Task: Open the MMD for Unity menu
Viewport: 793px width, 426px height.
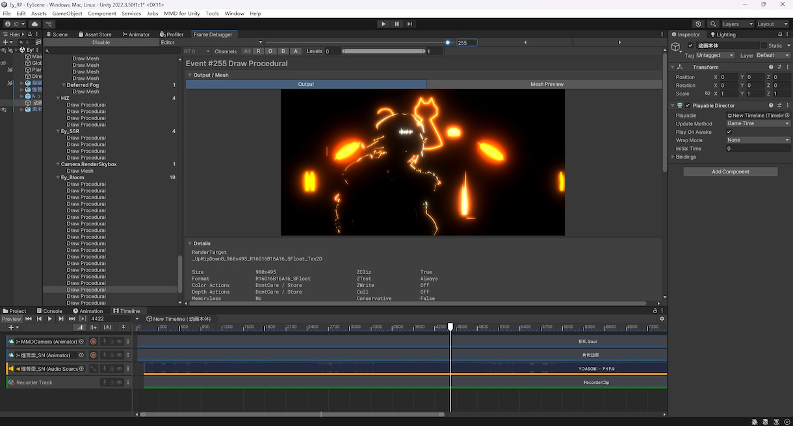Action: coord(182,13)
